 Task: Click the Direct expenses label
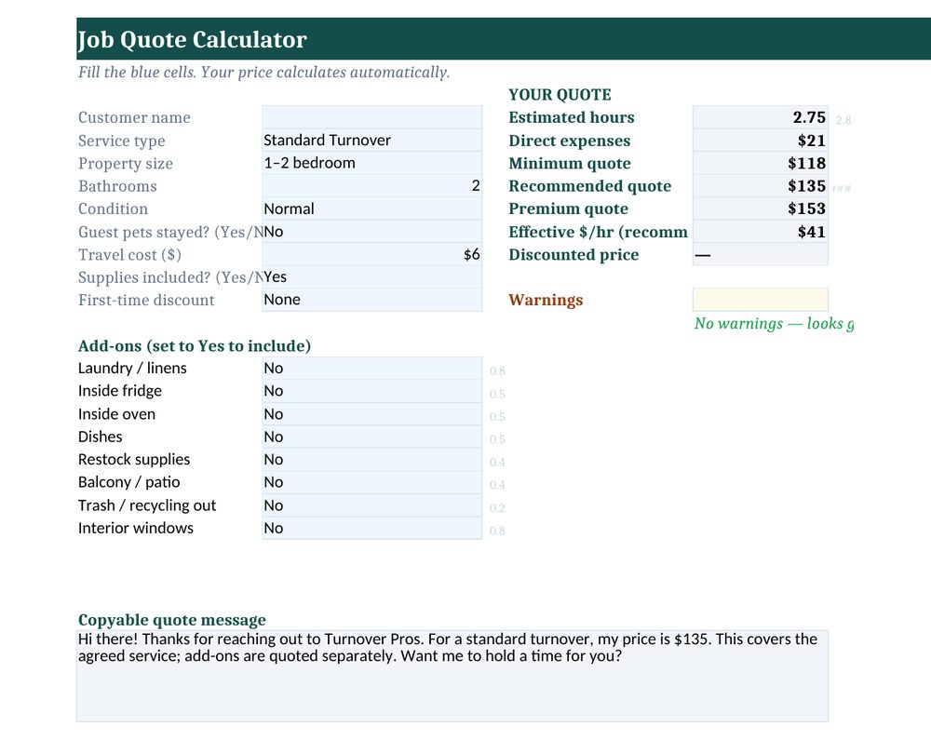pos(570,141)
